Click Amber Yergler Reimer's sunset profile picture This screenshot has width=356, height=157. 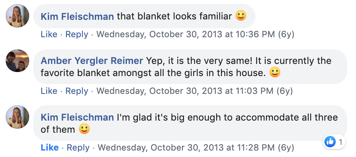(17, 60)
